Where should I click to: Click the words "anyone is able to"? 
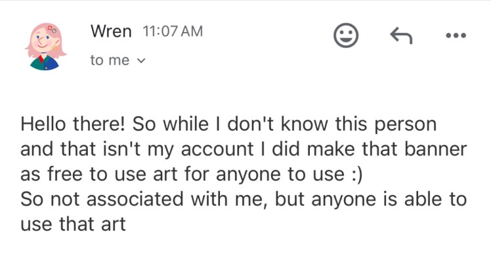tap(394, 199)
